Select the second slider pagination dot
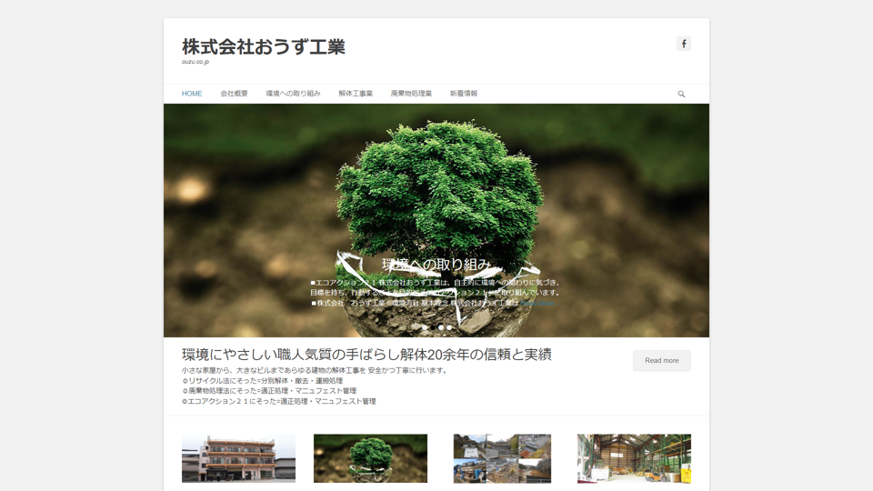The height and width of the screenshot is (491, 873). point(432,327)
